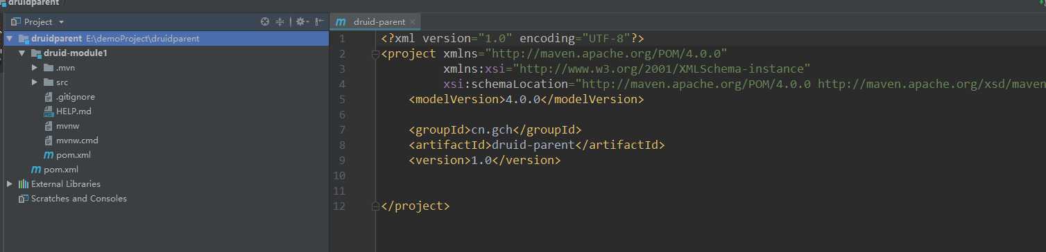Screen dimensions: 1046x252
Task: Expand the .mvn folder
Action: [x=35, y=68]
